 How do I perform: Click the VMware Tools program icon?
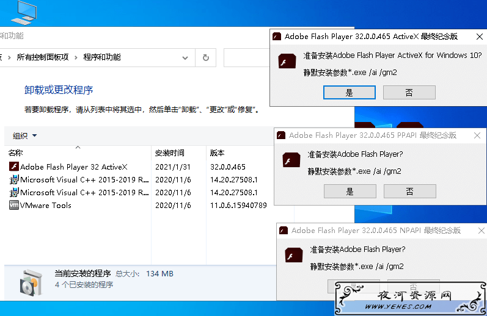click(x=14, y=205)
